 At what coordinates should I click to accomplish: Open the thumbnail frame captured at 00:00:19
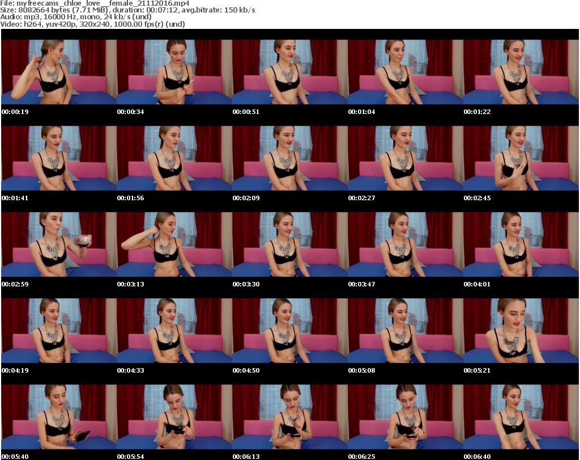point(59,72)
